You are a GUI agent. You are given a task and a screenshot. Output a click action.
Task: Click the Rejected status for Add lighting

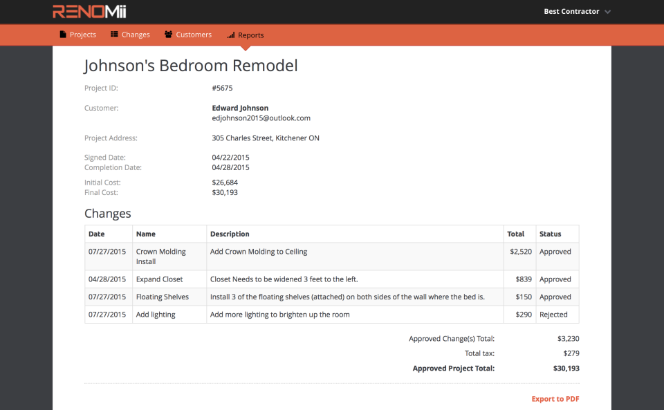pyautogui.click(x=555, y=314)
